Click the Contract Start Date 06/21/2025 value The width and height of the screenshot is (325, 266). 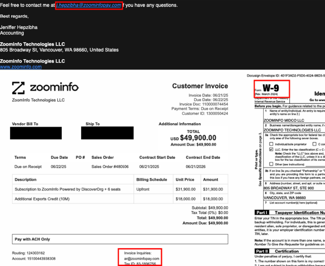pyautogui.click(x=149, y=167)
